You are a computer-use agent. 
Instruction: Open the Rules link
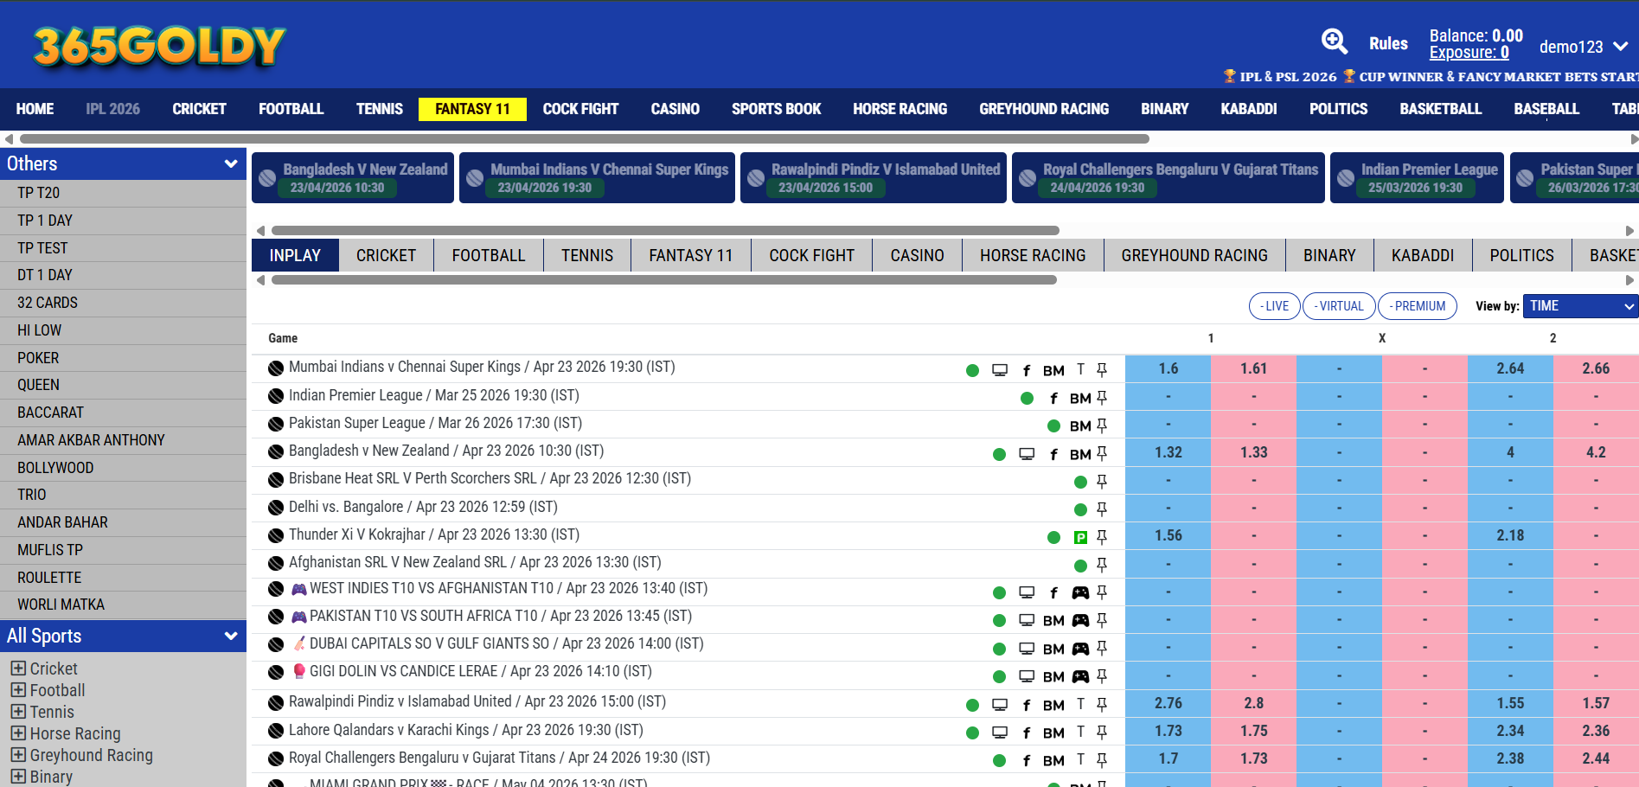pyautogui.click(x=1388, y=43)
